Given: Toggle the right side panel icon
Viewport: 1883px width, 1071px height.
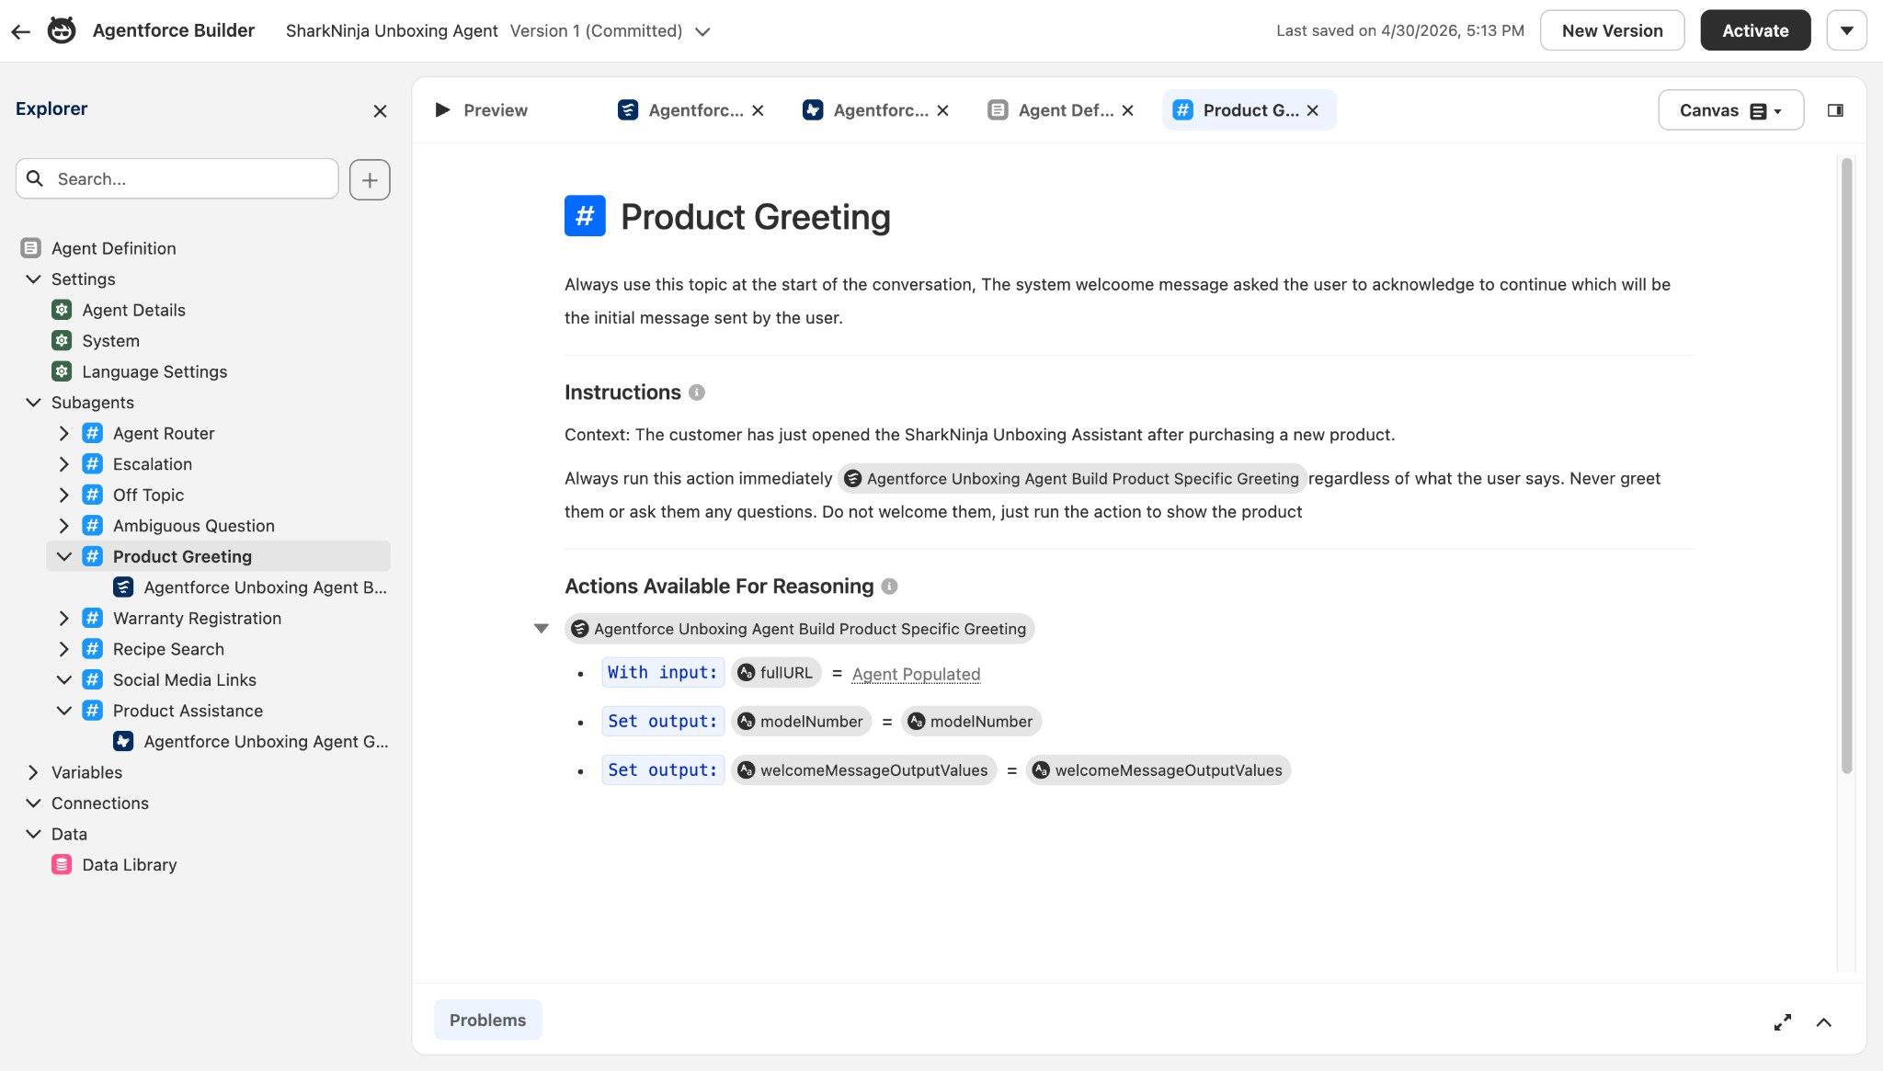Looking at the screenshot, I should tap(1835, 110).
